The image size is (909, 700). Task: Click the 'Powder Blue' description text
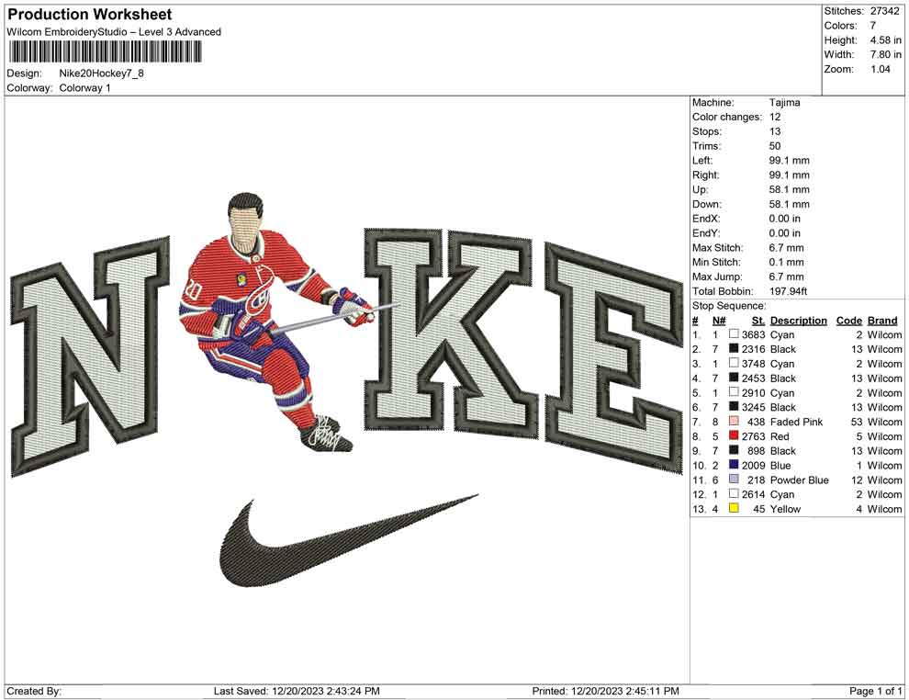[799, 480]
